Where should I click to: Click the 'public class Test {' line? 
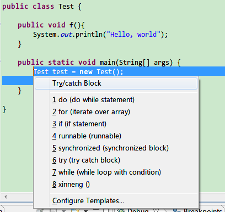click(x=42, y=7)
